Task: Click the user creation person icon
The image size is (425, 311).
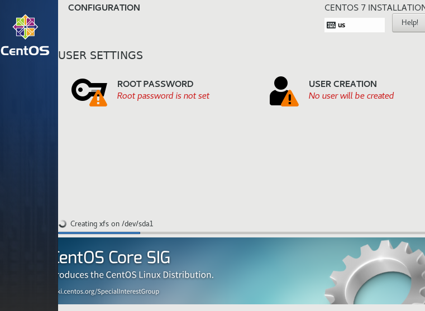Action: click(284, 91)
